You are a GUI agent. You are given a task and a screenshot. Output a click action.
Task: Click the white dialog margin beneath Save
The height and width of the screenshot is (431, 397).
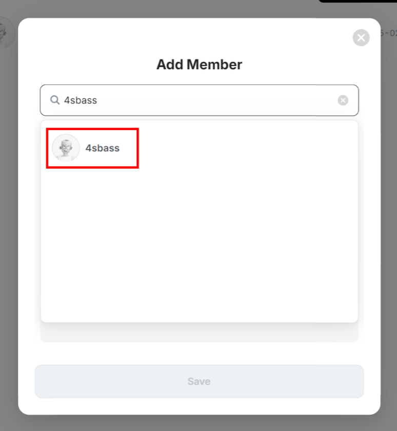click(199, 406)
